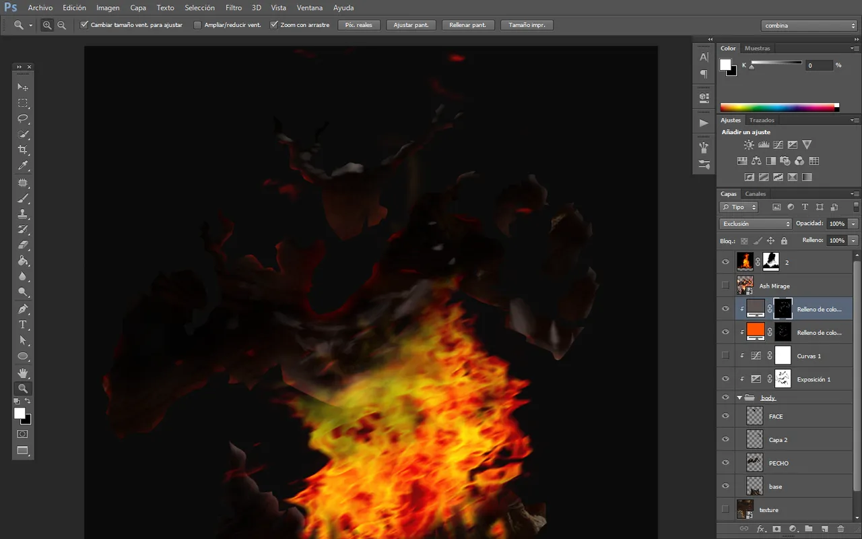Select the Ellipse shape tool
The image size is (862, 539).
(x=23, y=356)
